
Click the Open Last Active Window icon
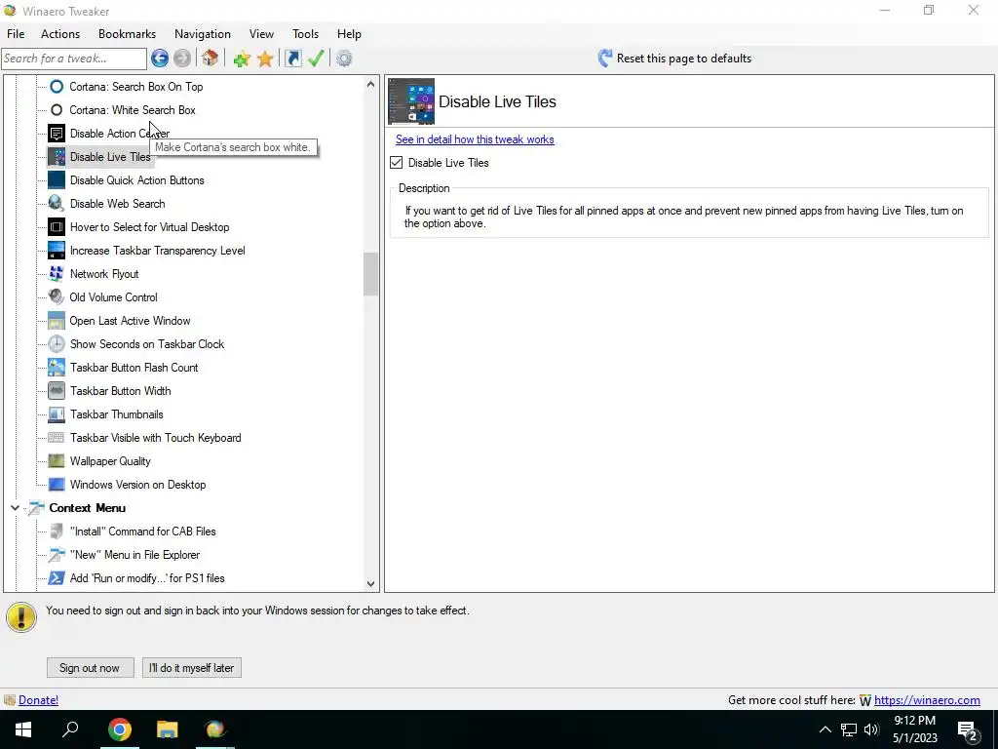tap(57, 320)
